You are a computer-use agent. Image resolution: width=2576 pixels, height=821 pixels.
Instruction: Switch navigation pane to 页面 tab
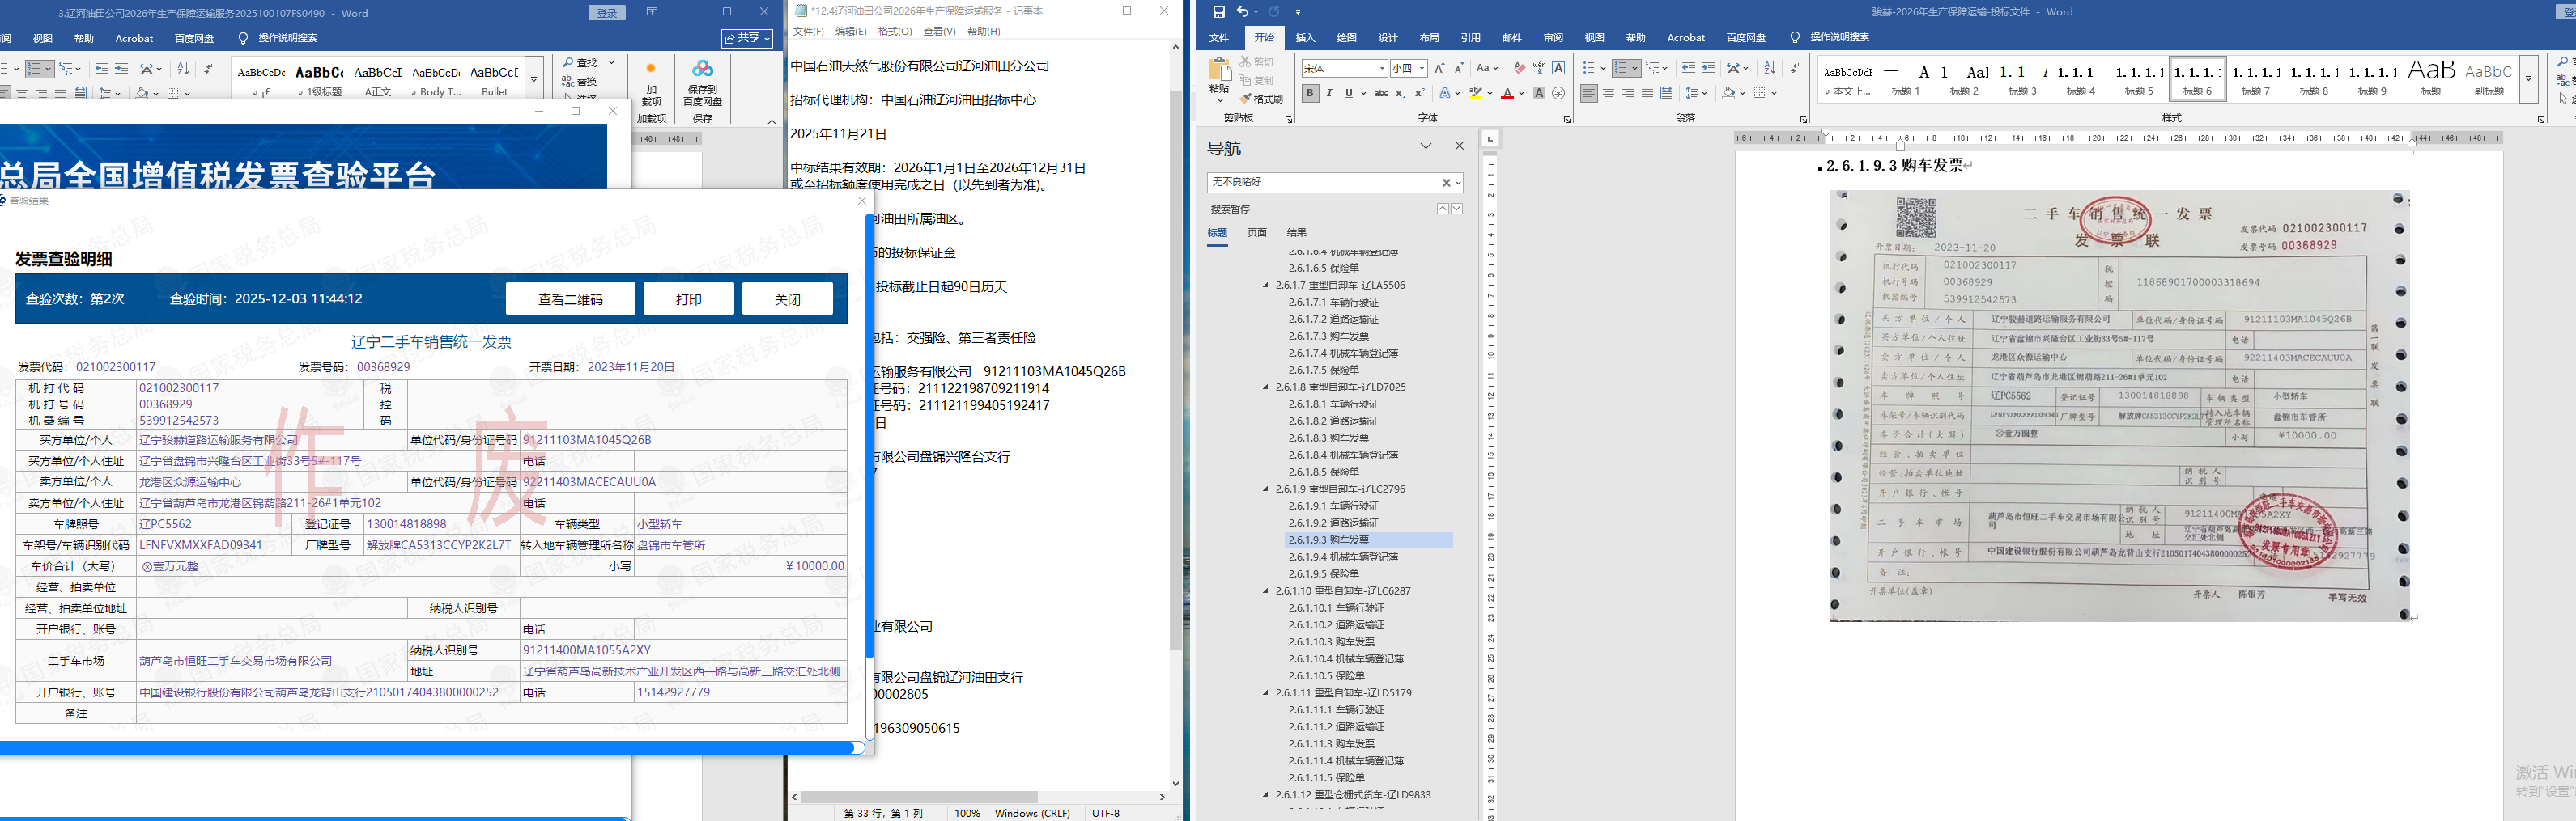click(x=1257, y=233)
